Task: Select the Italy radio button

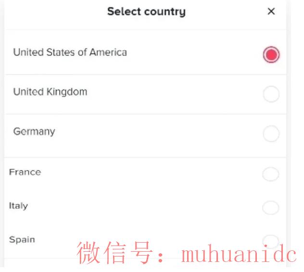Action: [271, 208]
